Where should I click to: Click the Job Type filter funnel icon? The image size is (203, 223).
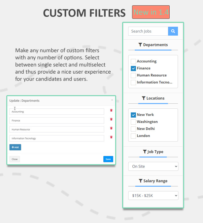click(x=145, y=152)
